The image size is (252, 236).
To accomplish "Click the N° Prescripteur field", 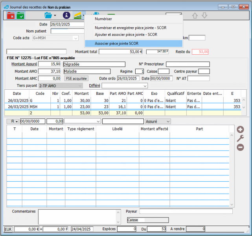I will coord(188,64).
